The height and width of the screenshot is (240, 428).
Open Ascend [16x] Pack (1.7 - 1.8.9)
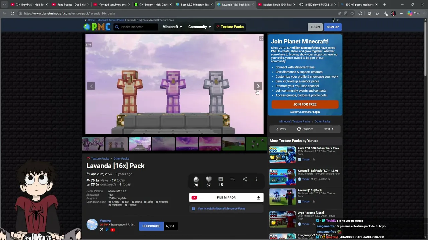click(318, 171)
